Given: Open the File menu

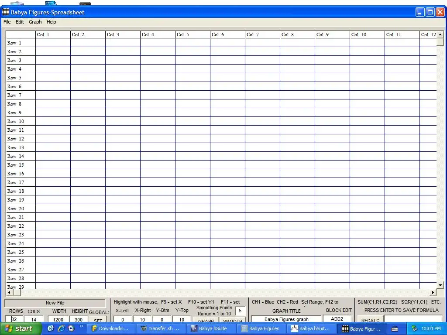Looking at the screenshot, I should click(x=7, y=22).
